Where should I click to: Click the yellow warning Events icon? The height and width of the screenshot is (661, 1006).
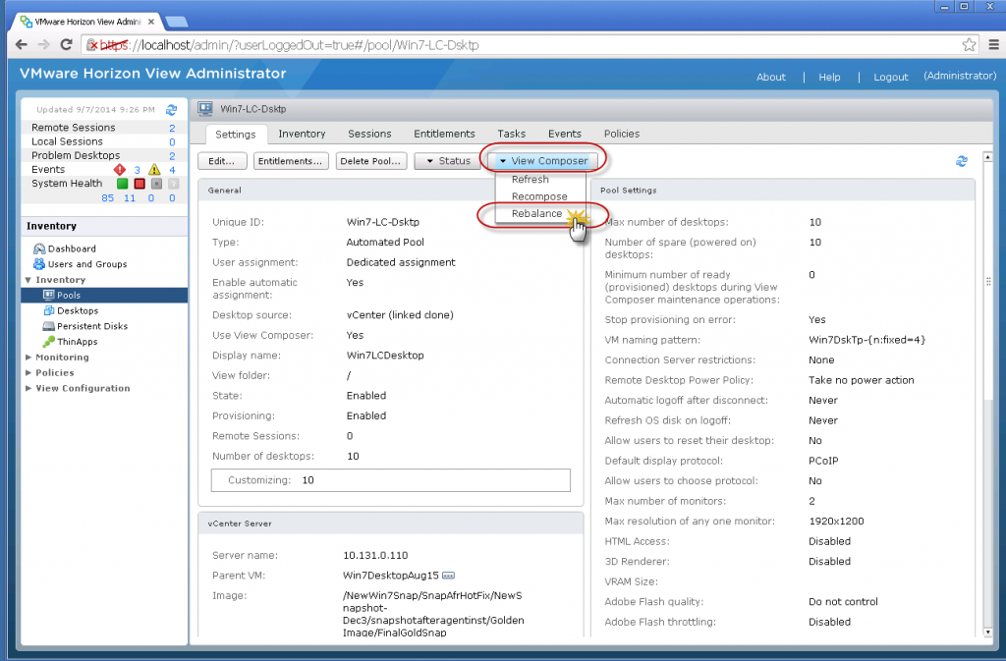(x=154, y=169)
